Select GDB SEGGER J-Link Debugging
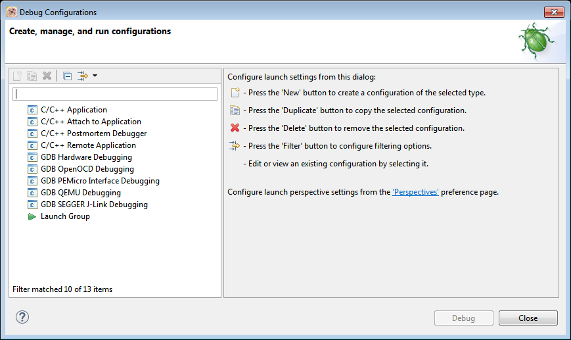The width and height of the screenshot is (571, 340). pyautogui.click(x=94, y=205)
